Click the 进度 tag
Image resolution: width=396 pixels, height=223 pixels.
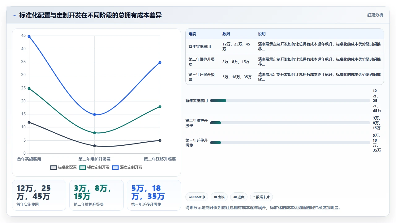[239, 197]
